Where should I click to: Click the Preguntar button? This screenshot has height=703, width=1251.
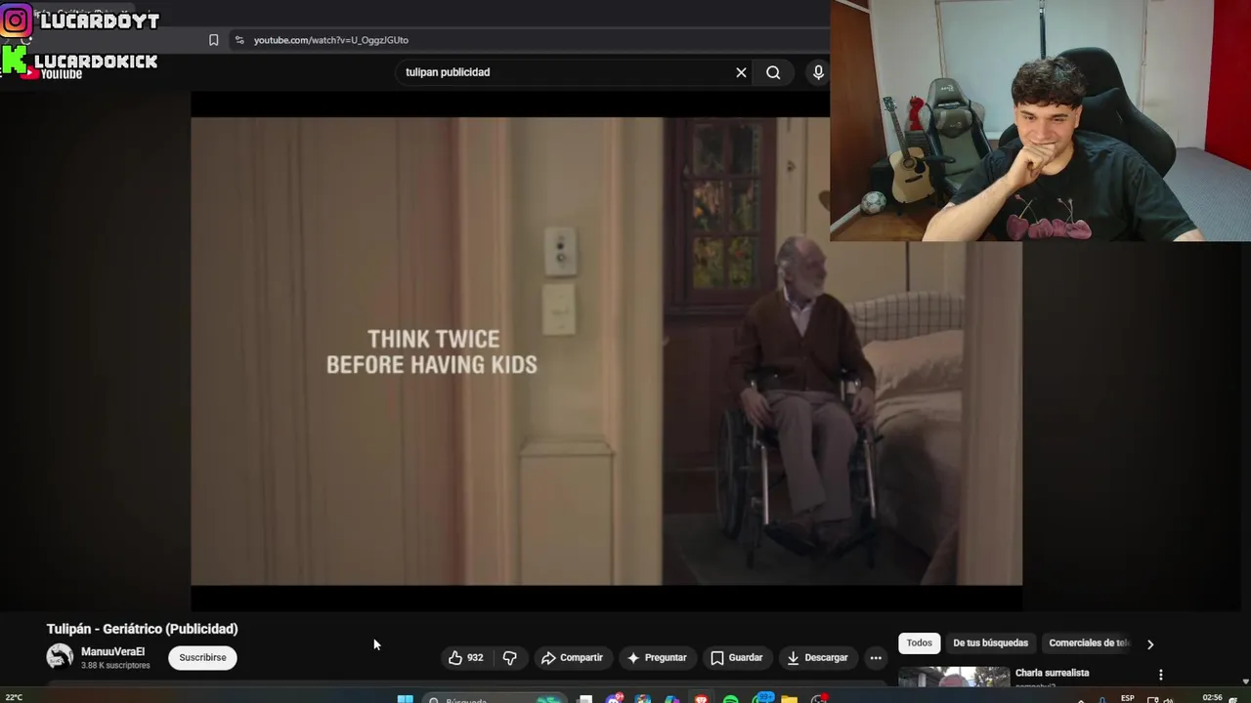657,658
